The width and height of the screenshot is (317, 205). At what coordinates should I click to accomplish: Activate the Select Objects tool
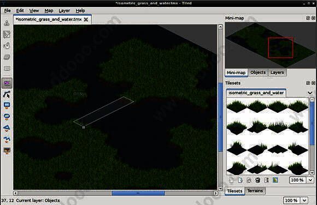point(7,83)
